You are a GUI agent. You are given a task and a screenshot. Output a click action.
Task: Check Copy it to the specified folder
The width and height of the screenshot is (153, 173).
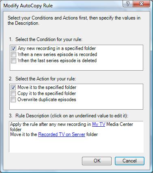pyautogui.click(x=13, y=93)
